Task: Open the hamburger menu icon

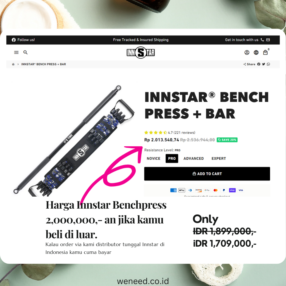Action: [16, 53]
